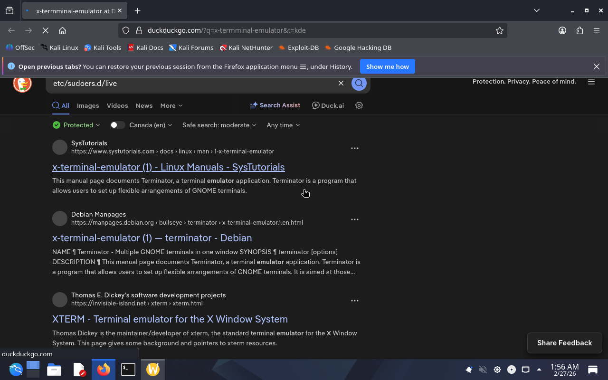Toggle the Canada (en) region switch
The width and height of the screenshot is (608, 380).
[x=117, y=125]
